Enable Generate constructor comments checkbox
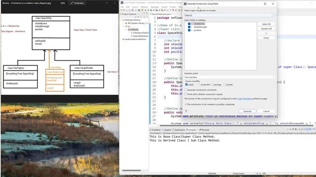Viewport: 316px width, 177px height. [x=186, y=89]
